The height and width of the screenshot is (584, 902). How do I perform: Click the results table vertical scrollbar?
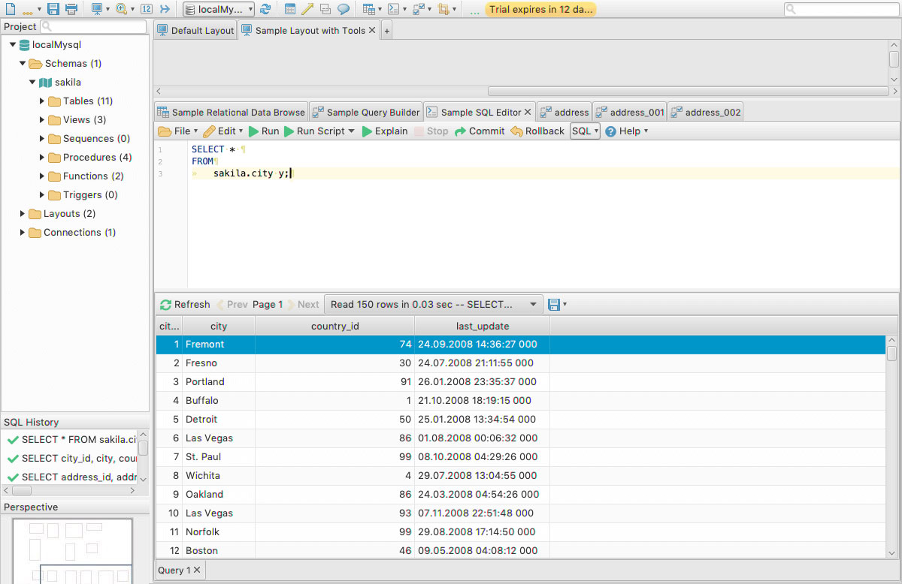click(892, 446)
